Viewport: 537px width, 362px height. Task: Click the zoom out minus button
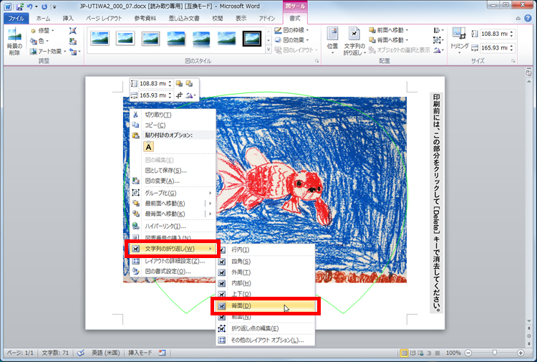pos(468,353)
